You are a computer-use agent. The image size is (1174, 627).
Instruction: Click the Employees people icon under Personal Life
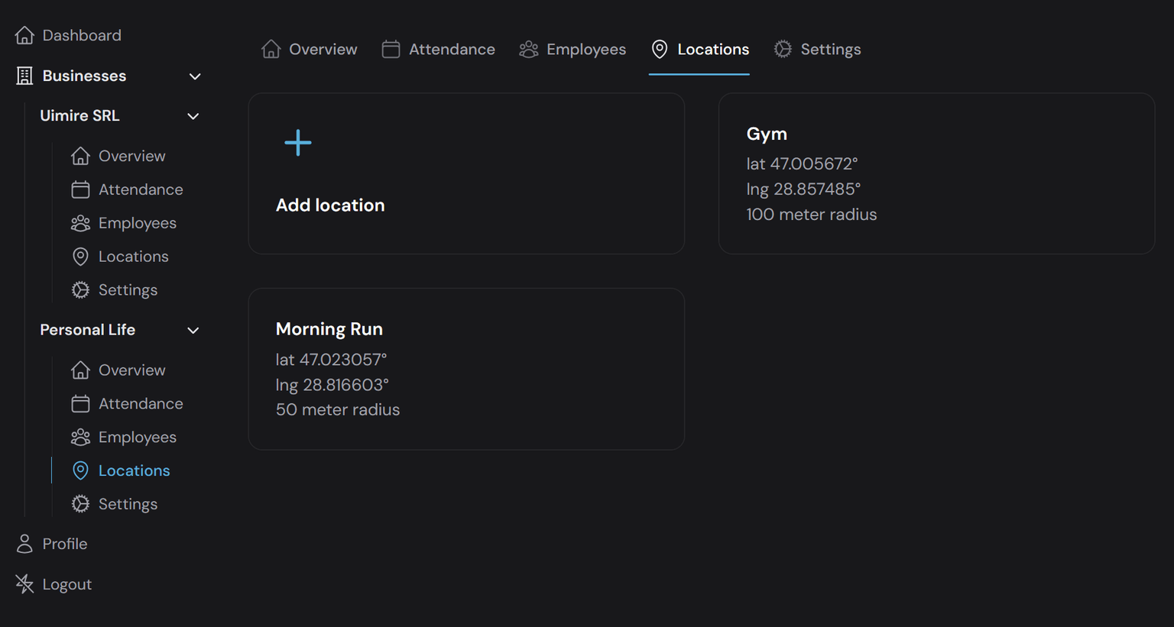[80, 437]
